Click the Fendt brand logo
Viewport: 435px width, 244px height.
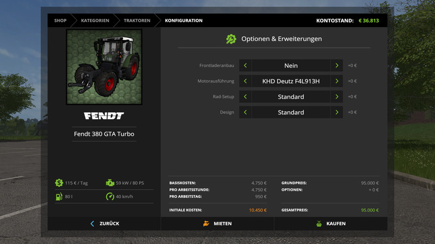(x=104, y=115)
